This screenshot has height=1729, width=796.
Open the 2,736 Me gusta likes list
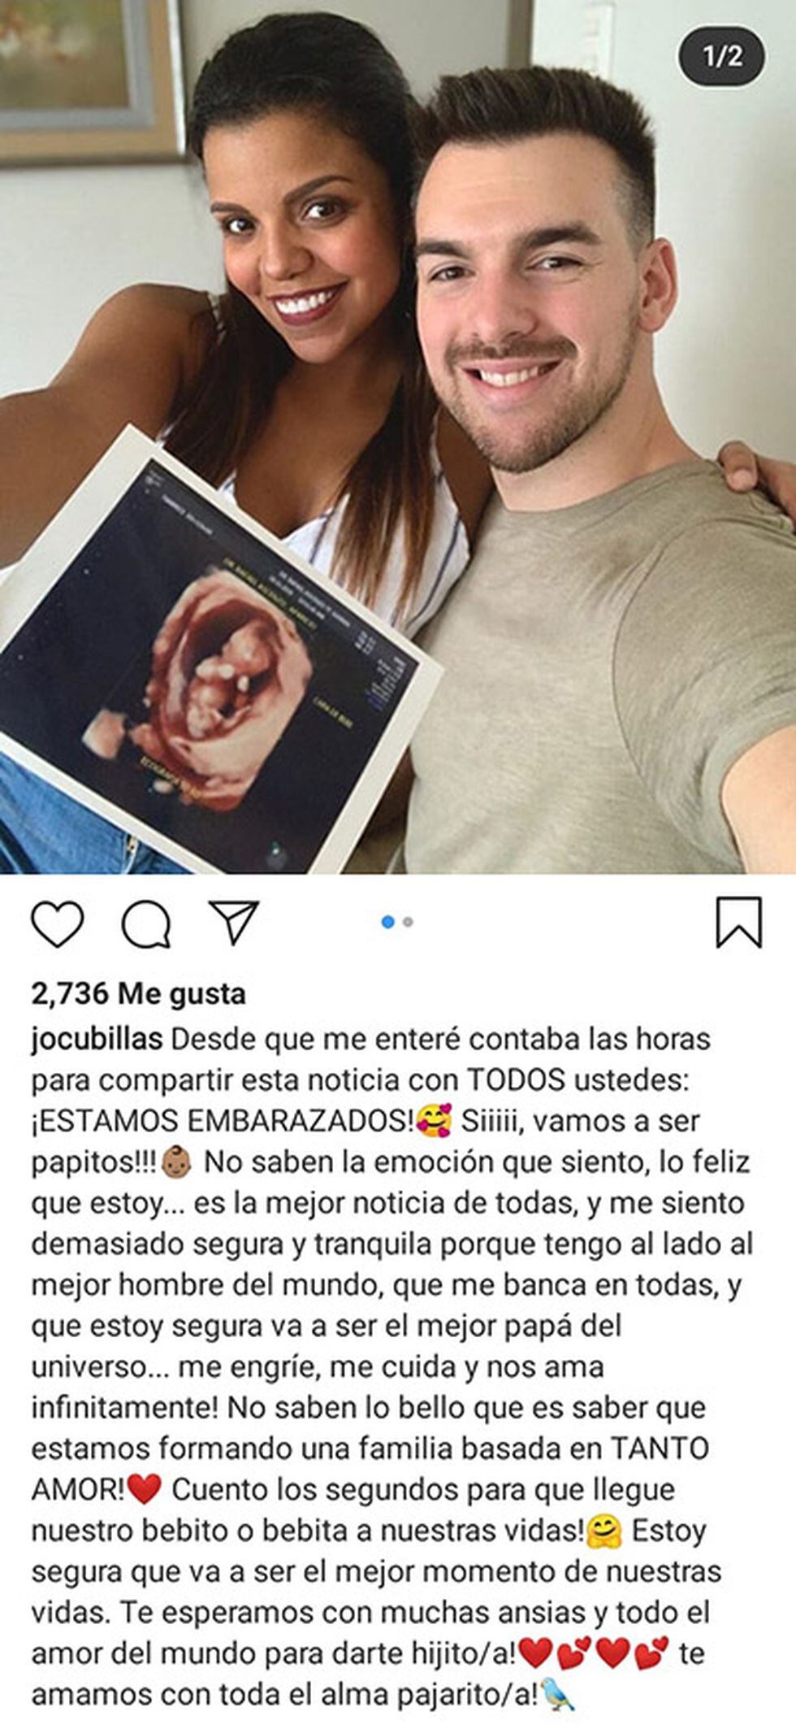(138, 993)
